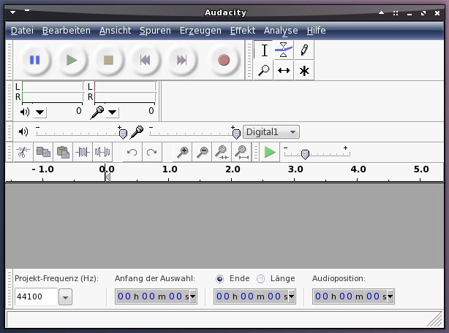Click the green Play-at-speed button
This screenshot has height=333, width=449.
[x=270, y=152]
